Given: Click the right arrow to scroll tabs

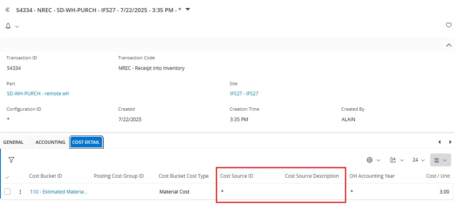Looking at the screenshot, I should (450, 142).
